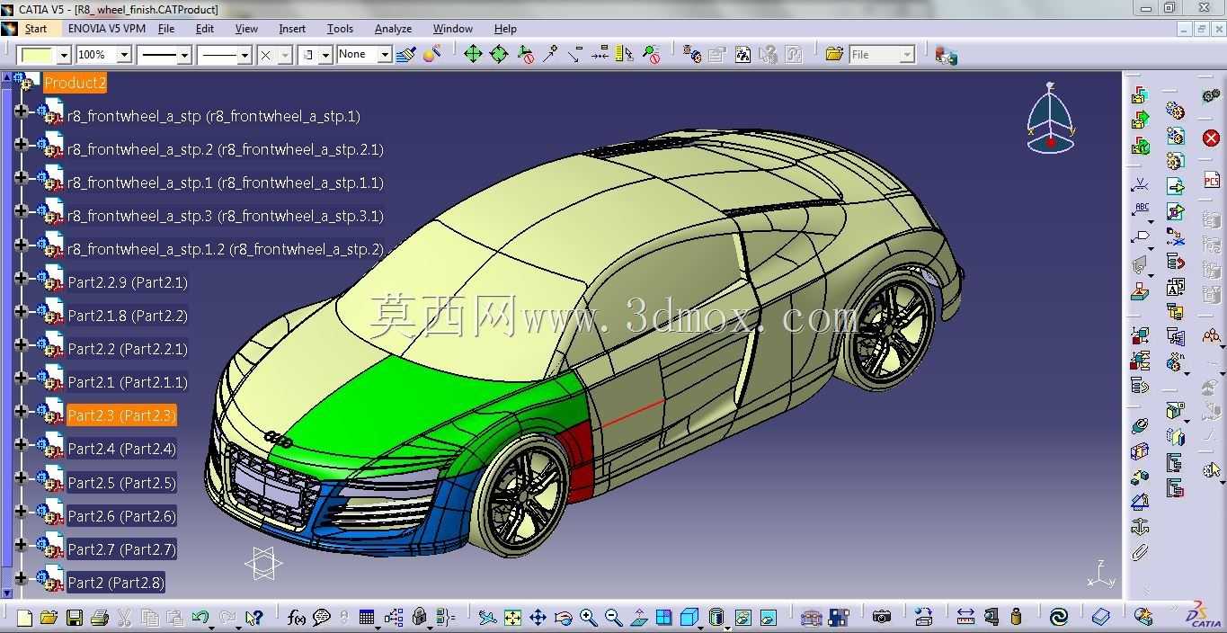Viewport: 1227px width, 633px height.
Task: Create a new document with New icon
Action: [x=24, y=618]
